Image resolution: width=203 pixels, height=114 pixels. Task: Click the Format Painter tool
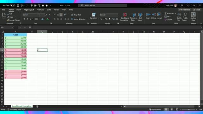coord(13,20)
